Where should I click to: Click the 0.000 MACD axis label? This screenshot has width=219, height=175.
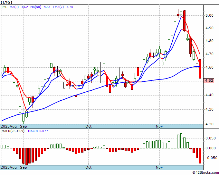[x=211, y=148]
